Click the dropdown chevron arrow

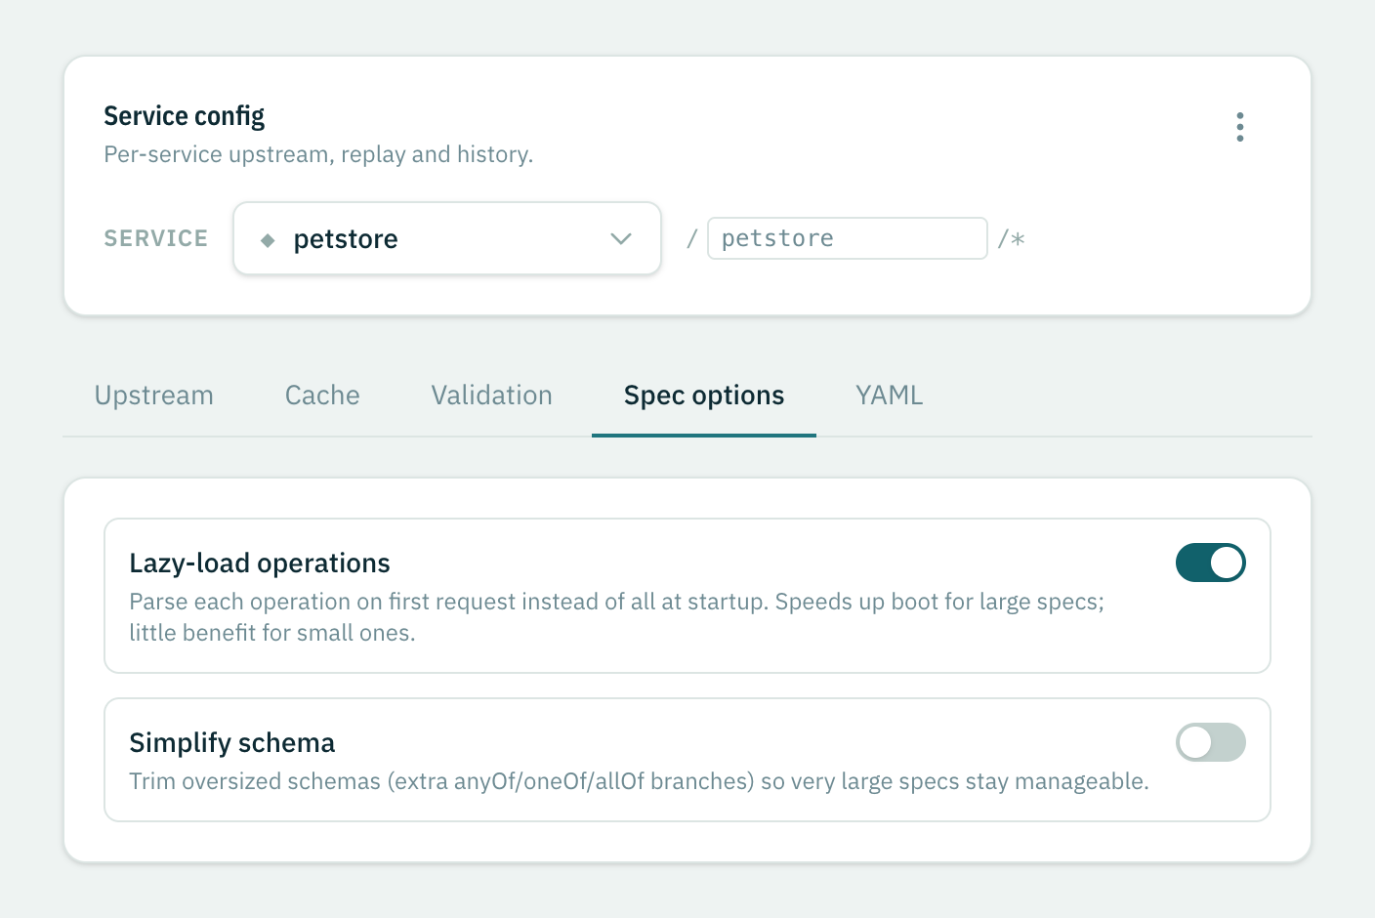pyautogui.click(x=621, y=239)
